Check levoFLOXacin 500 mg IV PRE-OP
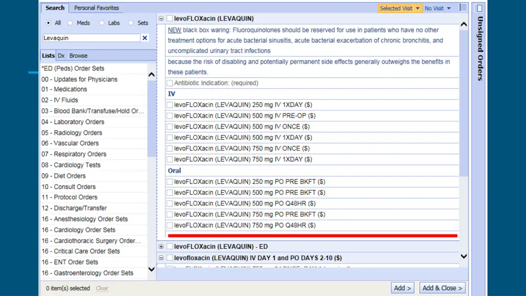This screenshot has height=296, width=526. pos(170,116)
